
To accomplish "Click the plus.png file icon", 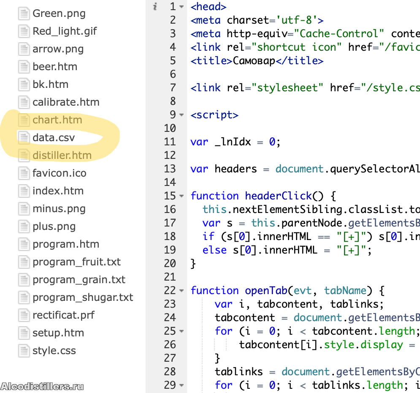I will tap(24, 227).
